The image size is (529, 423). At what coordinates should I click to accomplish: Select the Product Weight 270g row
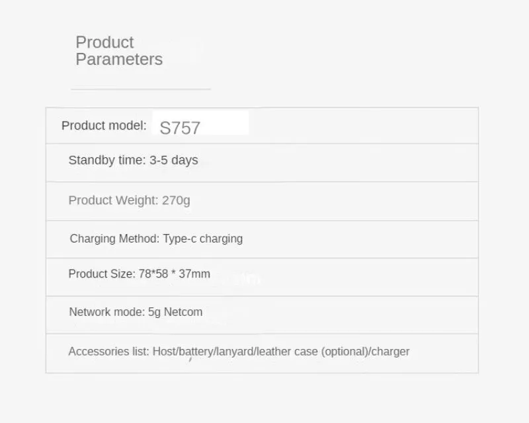click(x=262, y=201)
